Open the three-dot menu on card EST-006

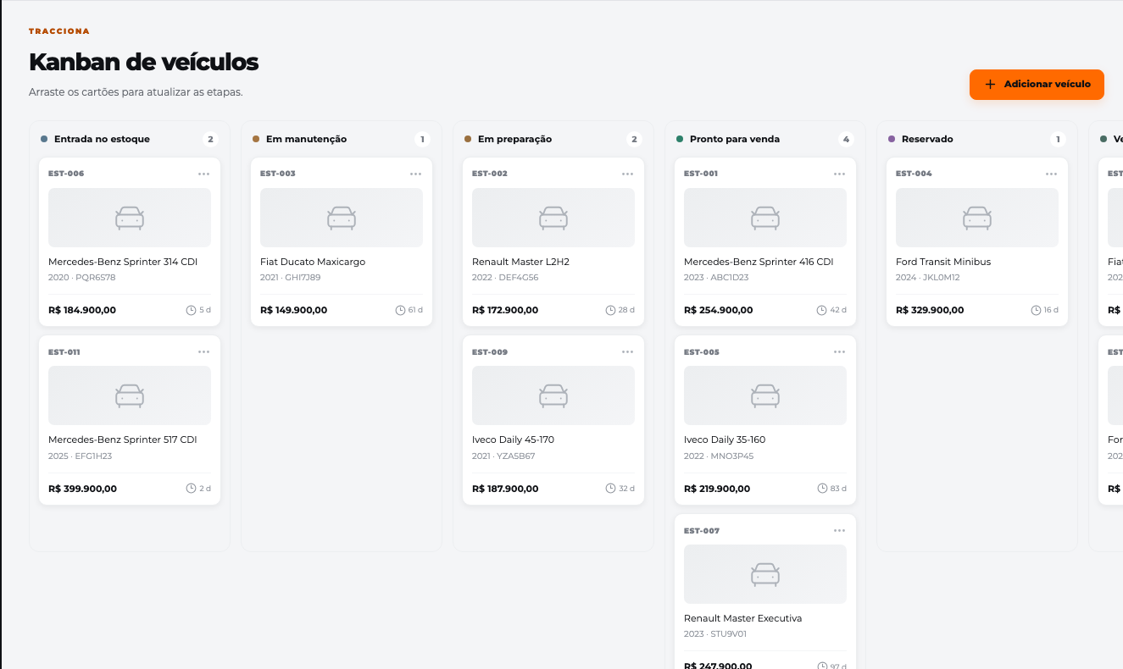click(203, 174)
